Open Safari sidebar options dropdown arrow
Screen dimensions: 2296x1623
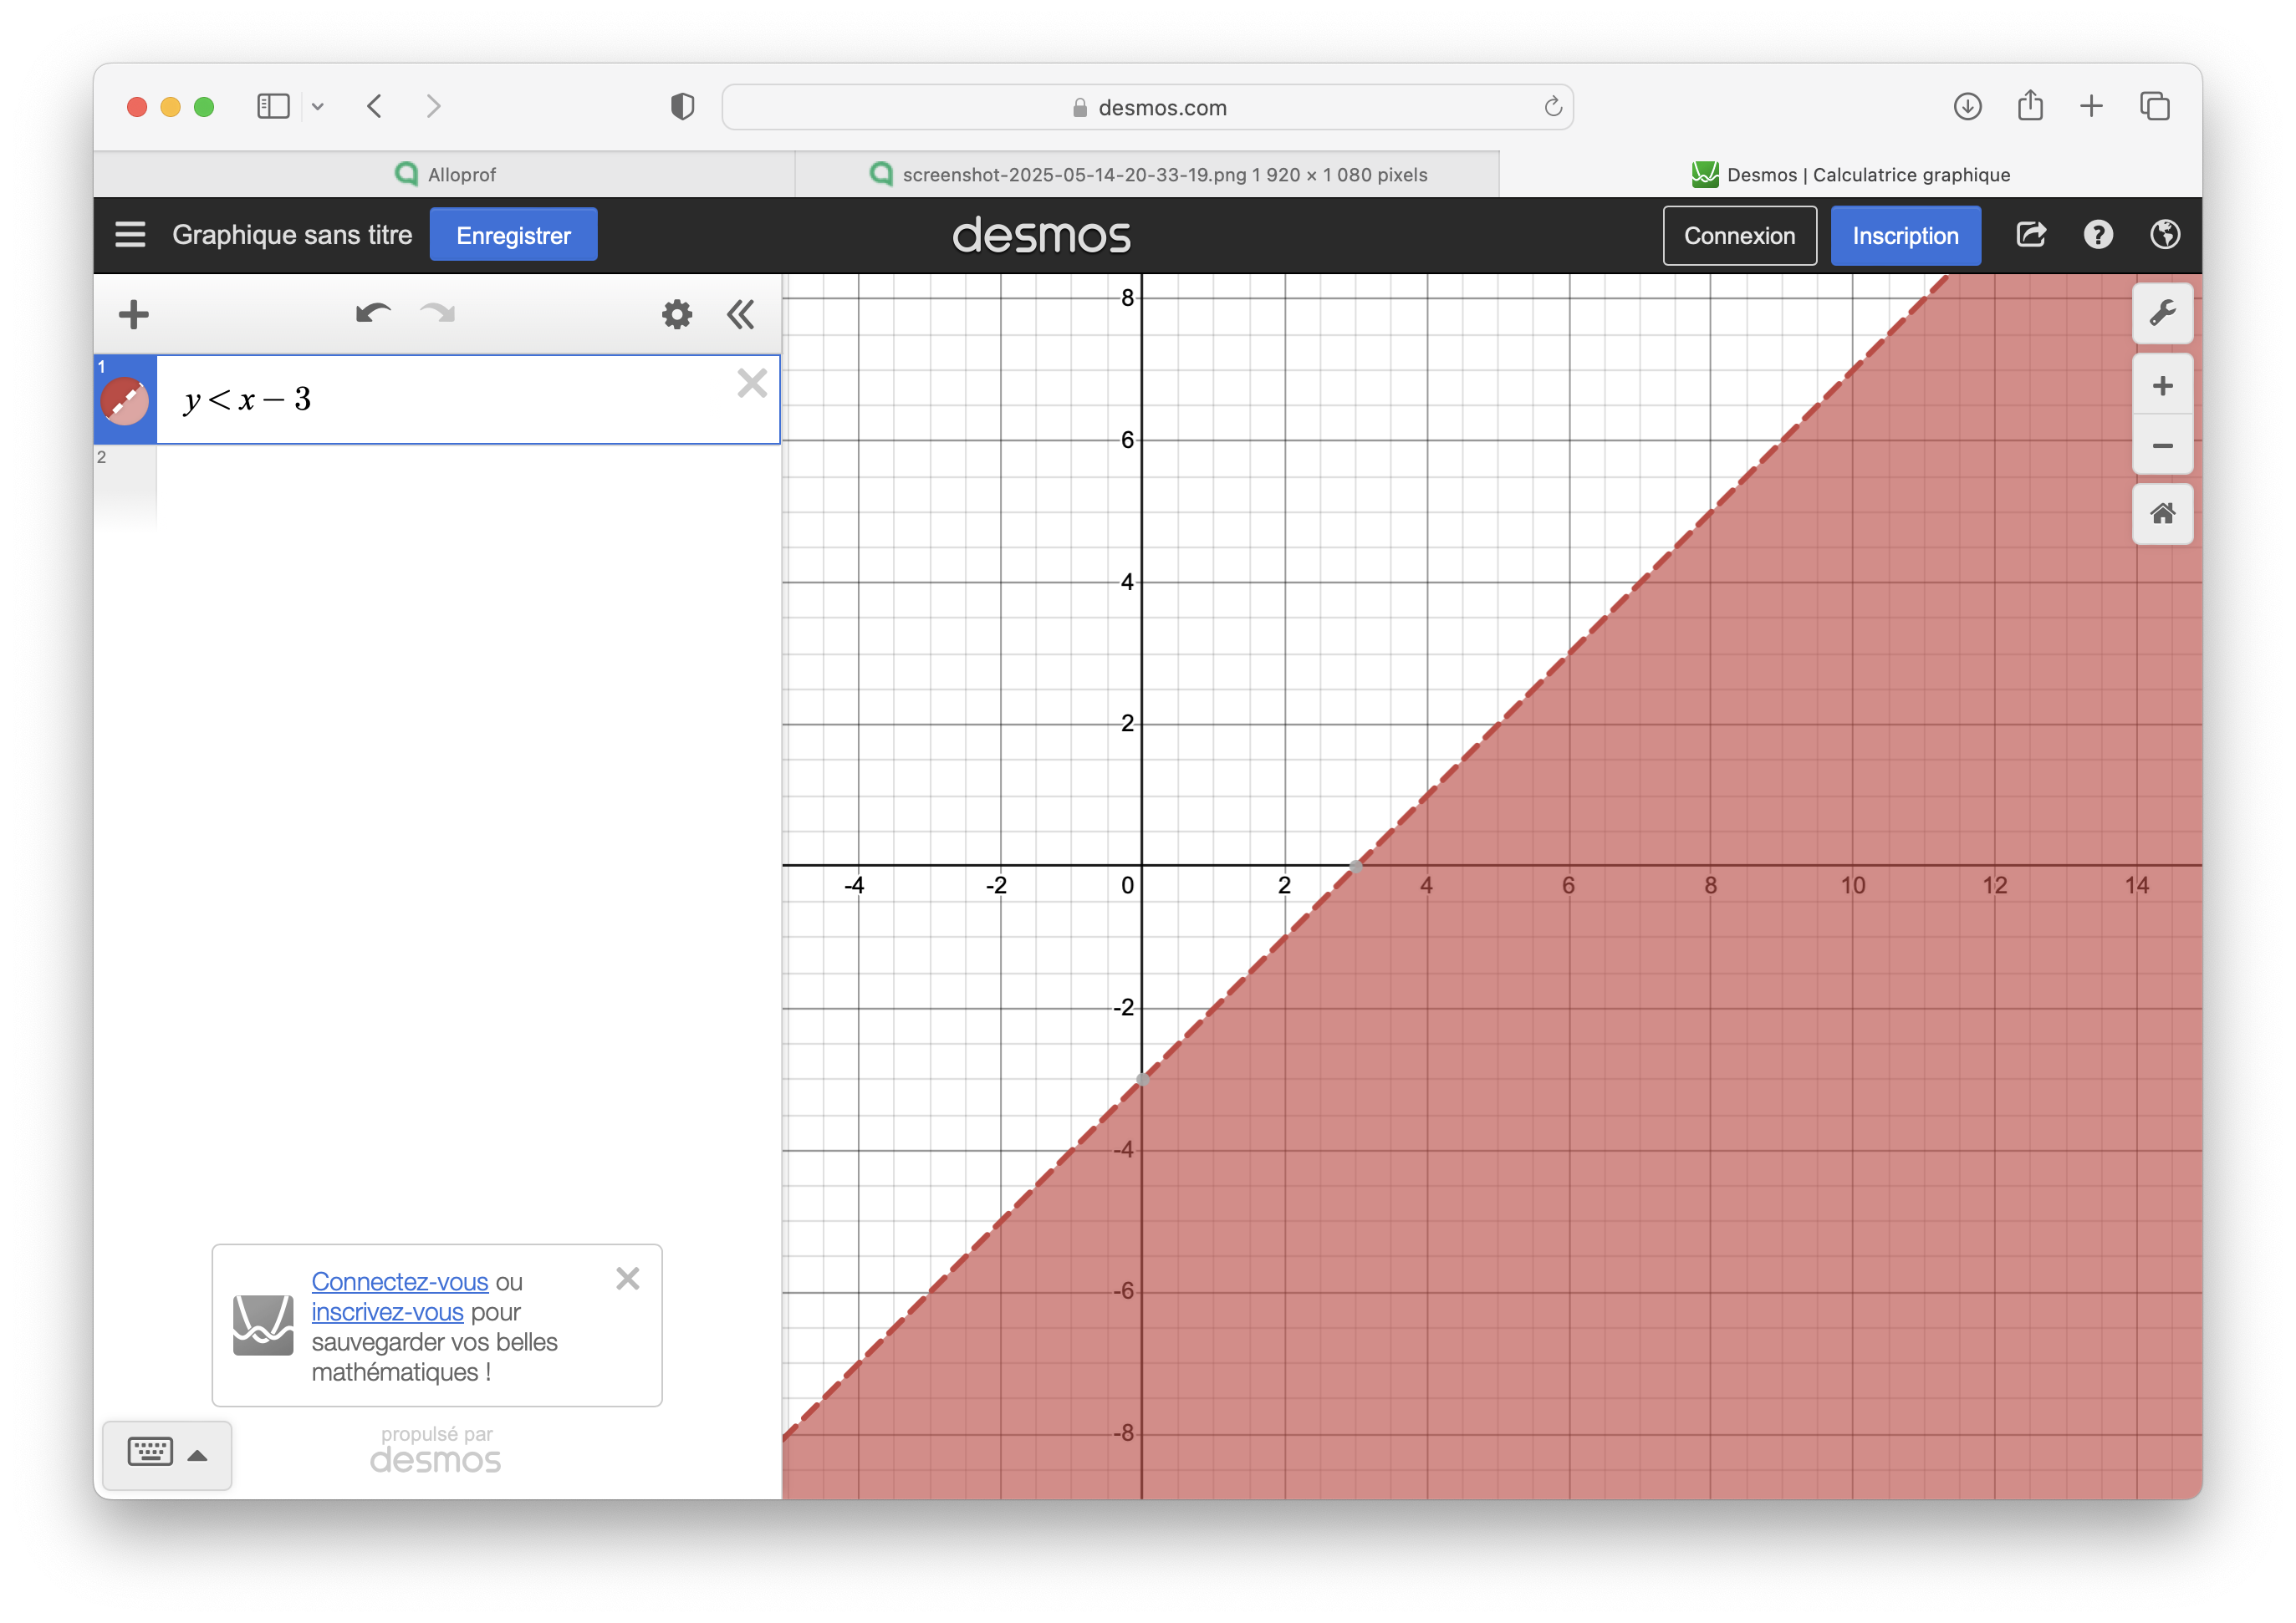tap(318, 107)
